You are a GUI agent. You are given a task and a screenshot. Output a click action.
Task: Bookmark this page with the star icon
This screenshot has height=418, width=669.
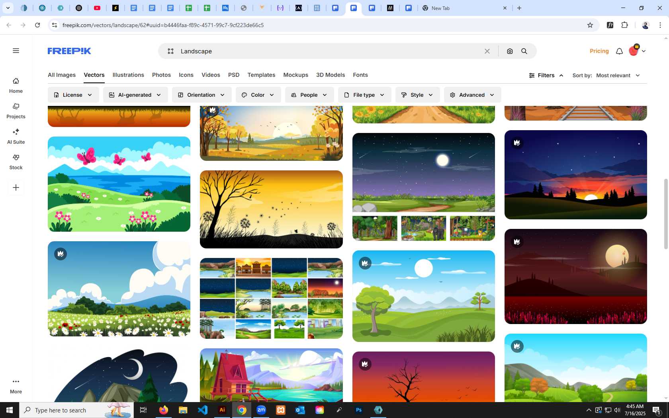click(590, 25)
